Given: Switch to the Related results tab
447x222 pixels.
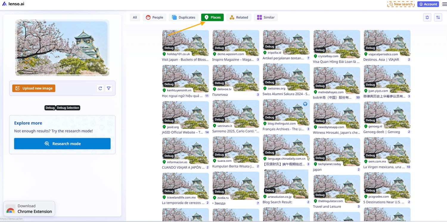Looking at the screenshot, I should click(239, 17).
